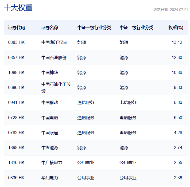Click weight value 10.86
Screen dimensions: 190x187
click(177, 73)
